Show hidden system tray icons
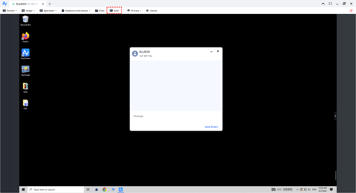 point(297,190)
